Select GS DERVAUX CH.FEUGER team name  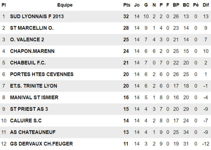[41, 144]
